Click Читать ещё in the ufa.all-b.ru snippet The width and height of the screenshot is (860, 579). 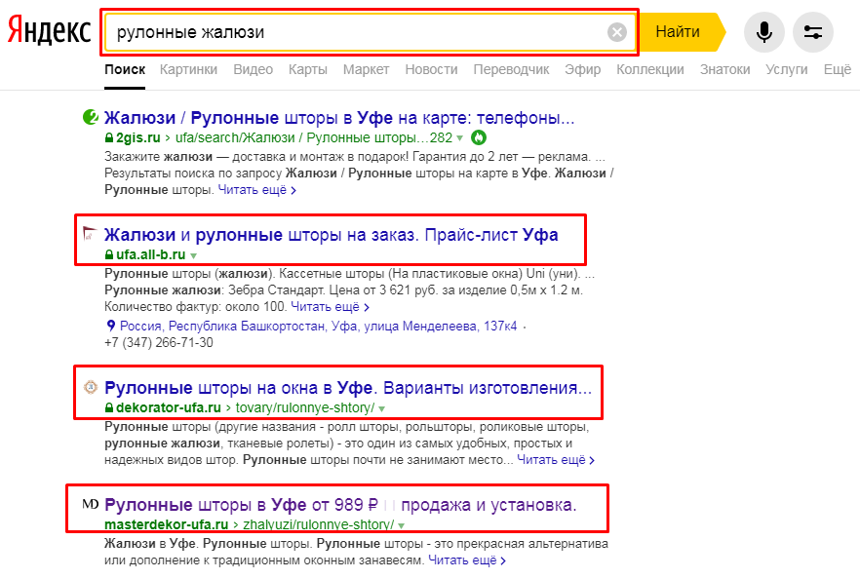pos(330,306)
